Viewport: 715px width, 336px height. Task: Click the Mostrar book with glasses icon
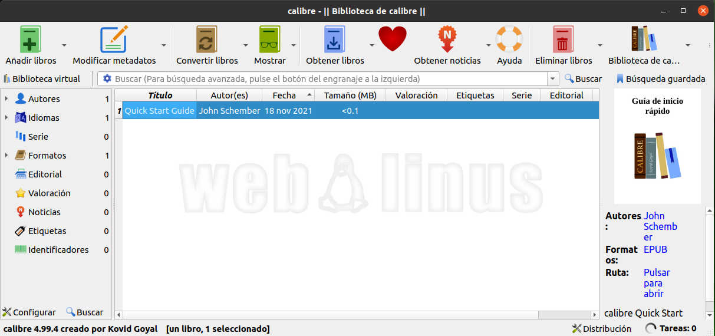tap(270, 39)
